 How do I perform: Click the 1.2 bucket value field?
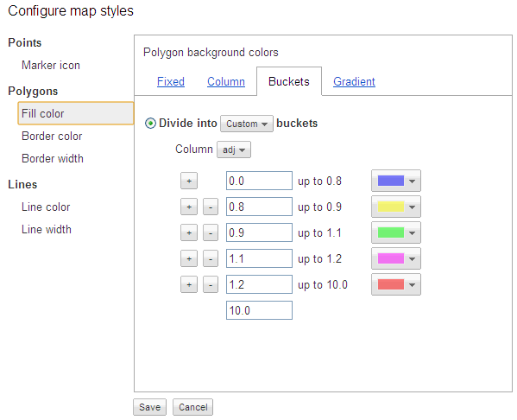click(259, 284)
